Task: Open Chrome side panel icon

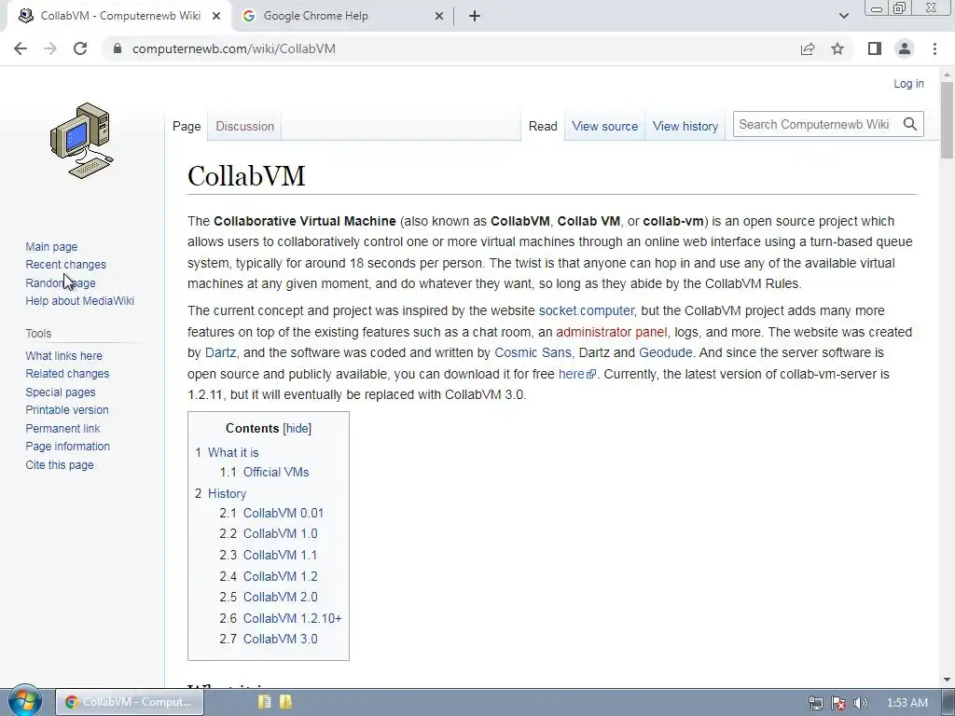Action: 875,48
